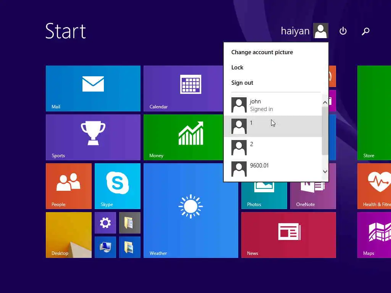Open the Money tile
391x293 pixels.
tap(183, 137)
